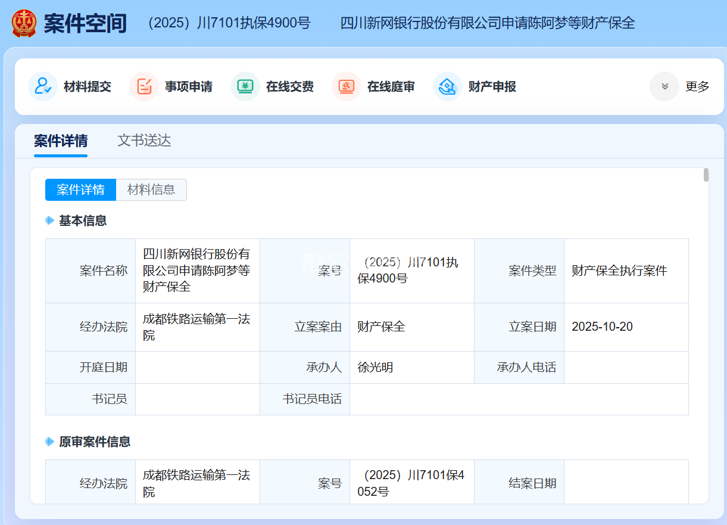Select the top-level 案件详情 tab

[x=61, y=141]
